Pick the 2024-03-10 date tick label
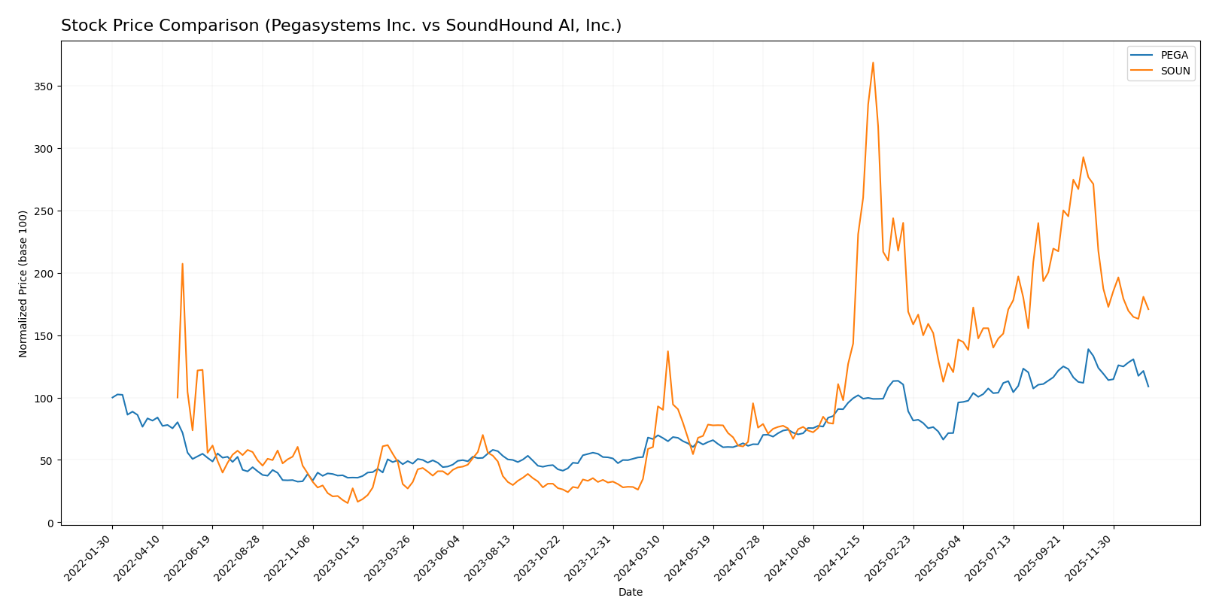 pos(638,559)
